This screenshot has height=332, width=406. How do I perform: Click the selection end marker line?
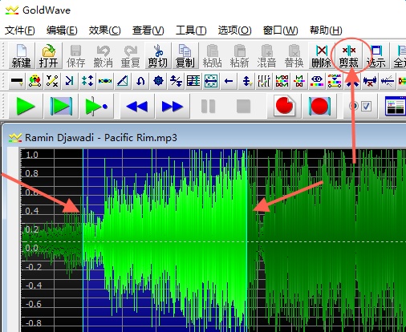(x=246, y=241)
